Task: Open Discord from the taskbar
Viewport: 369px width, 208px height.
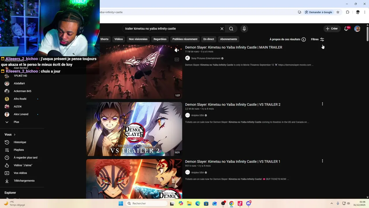Action: coord(248,203)
